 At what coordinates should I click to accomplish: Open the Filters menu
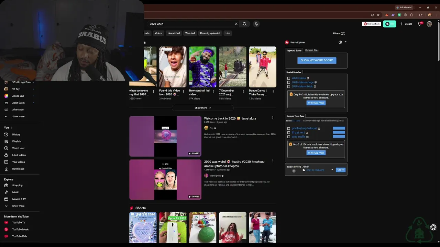[339, 33]
